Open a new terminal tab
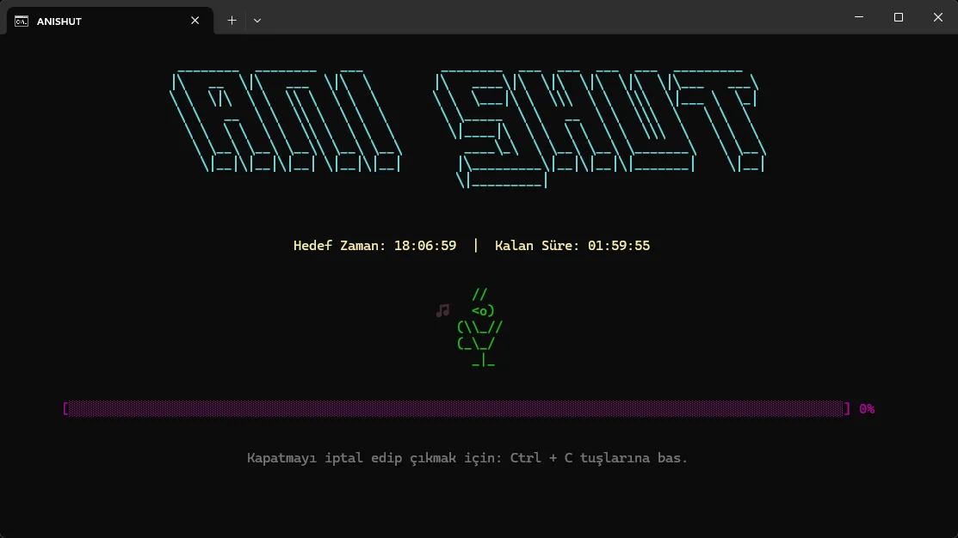 (x=232, y=21)
